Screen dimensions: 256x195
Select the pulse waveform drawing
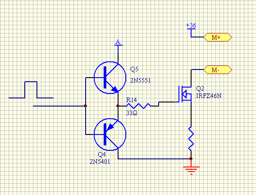(31, 90)
